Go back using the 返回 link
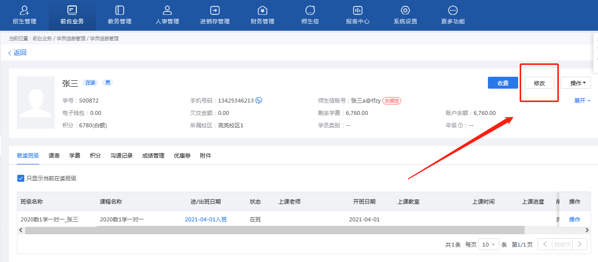Image resolution: width=598 pixels, height=262 pixels. (x=17, y=52)
